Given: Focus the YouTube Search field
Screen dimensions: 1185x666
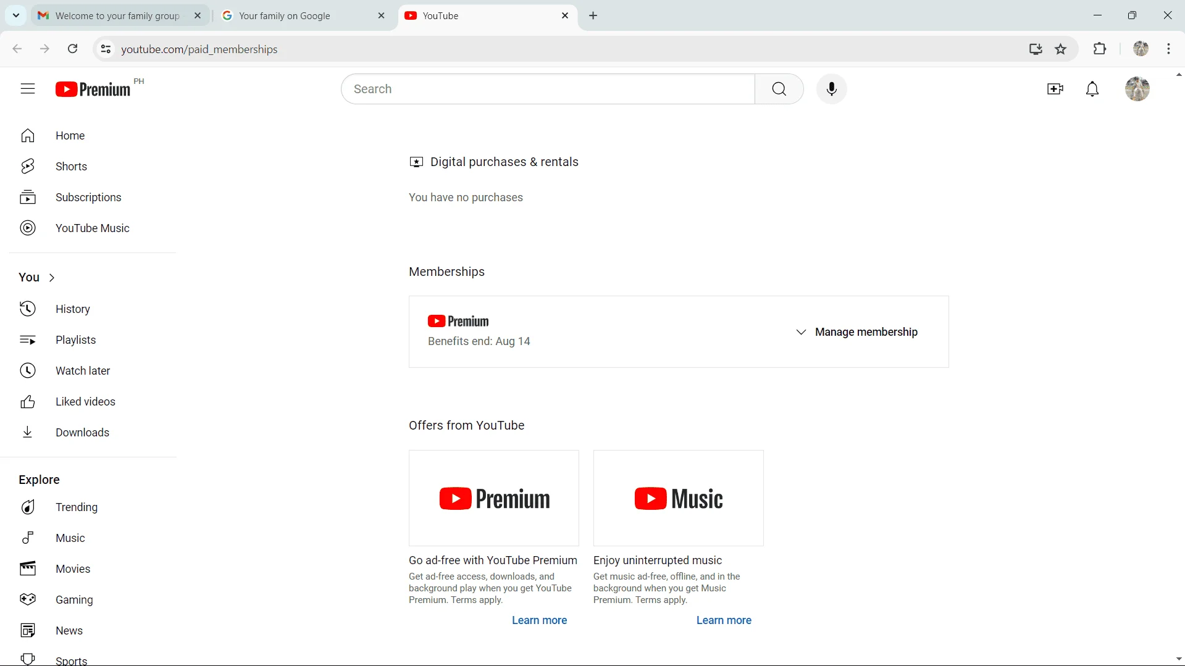Looking at the screenshot, I should (548, 89).
